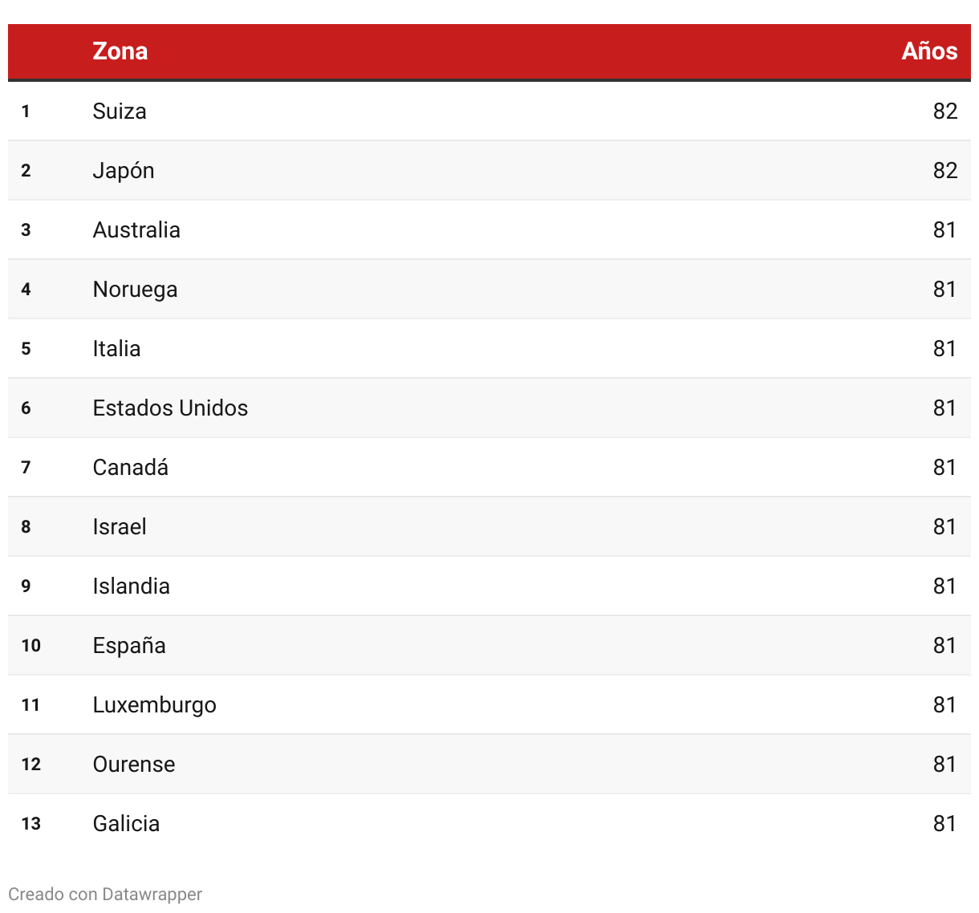Click España in the list
The image size is (979, 913).
[129, 646]
